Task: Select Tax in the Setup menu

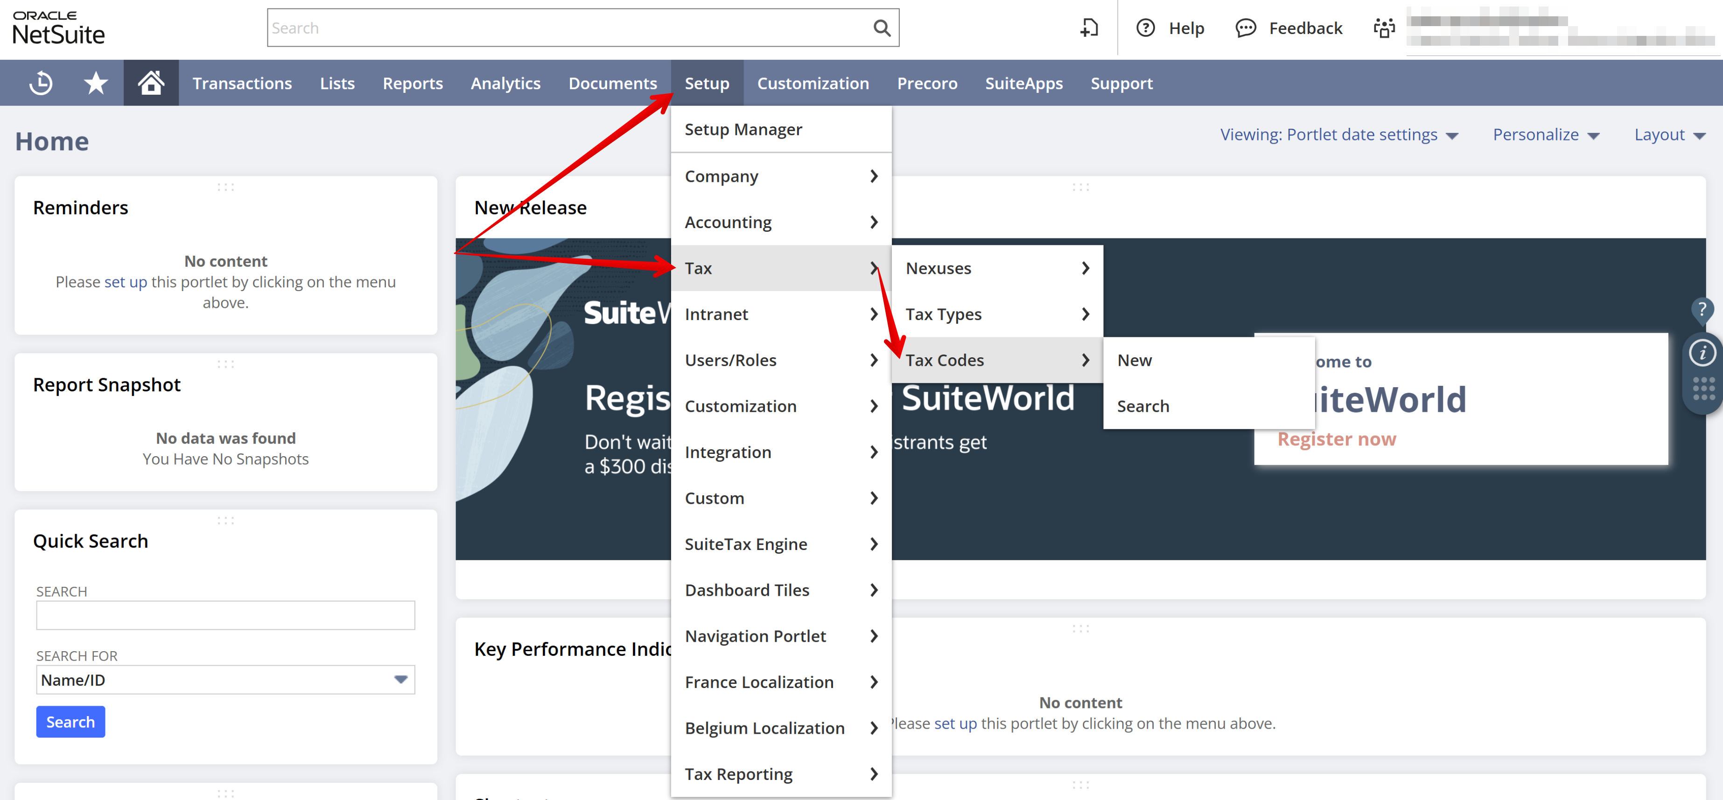Action: pos(781,269)
